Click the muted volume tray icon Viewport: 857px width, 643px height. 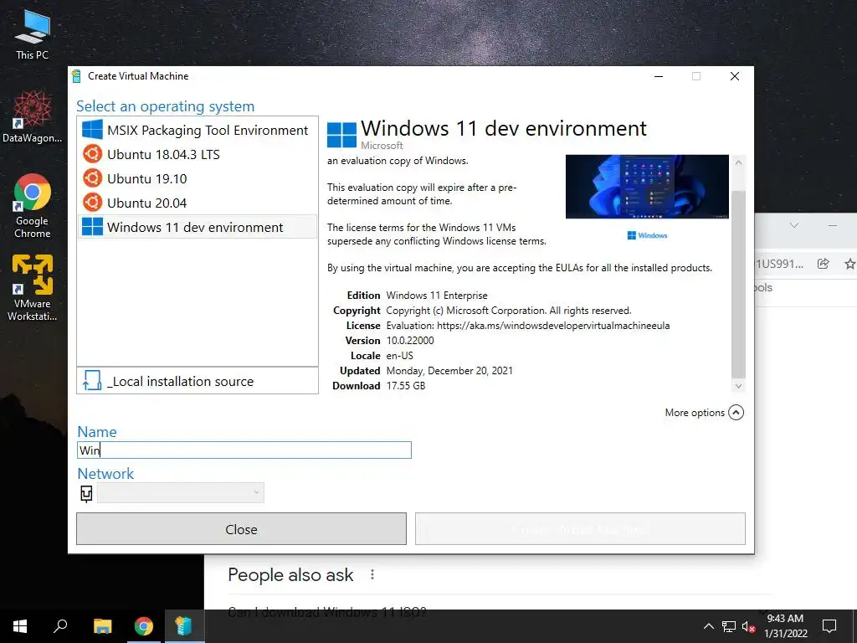click(x=748, y=626)
